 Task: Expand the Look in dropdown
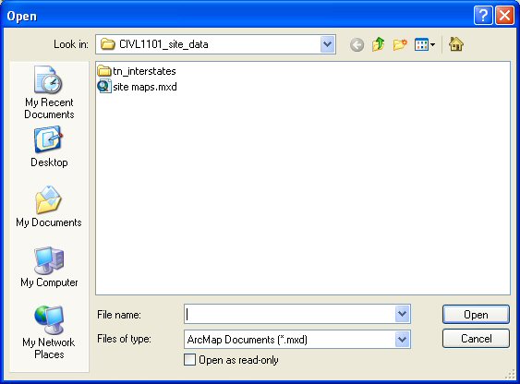click(328, 44)
